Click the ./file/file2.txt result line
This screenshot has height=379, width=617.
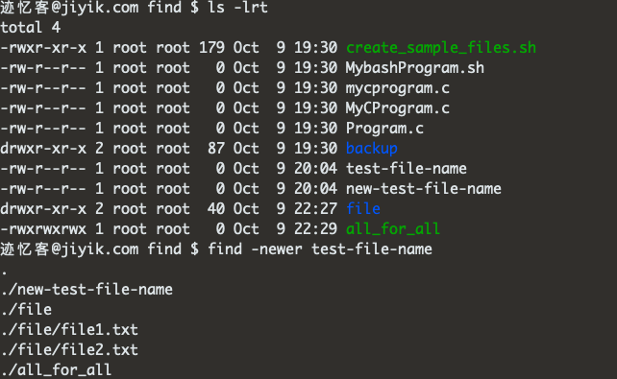click(x=69, y=350)
